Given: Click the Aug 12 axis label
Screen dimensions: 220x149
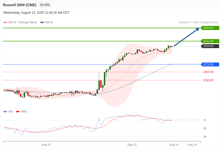Looking at the screenshot, I should click(x=46, y=145).
